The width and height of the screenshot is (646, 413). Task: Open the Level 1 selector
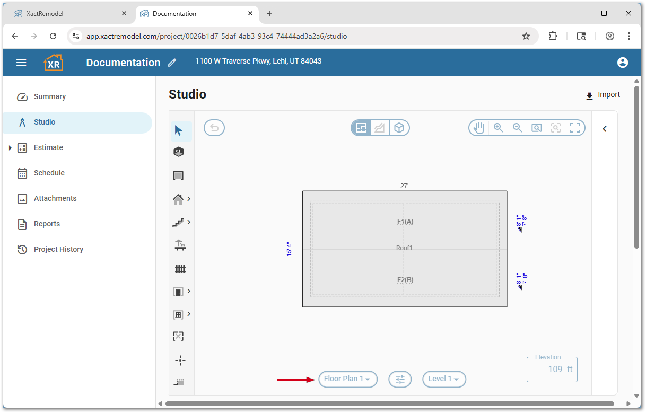coord(444,379)
